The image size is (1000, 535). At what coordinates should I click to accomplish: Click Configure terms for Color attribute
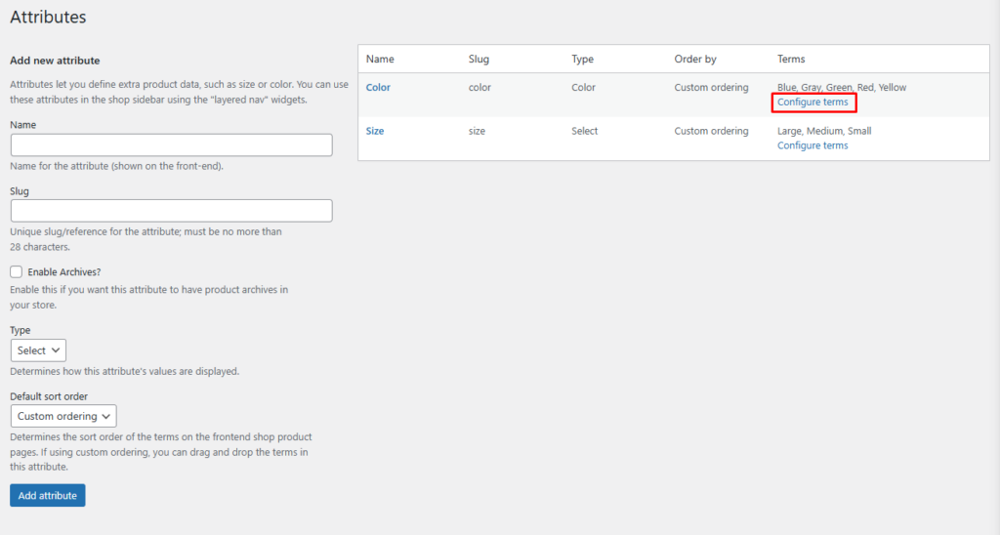click(812, 103)
